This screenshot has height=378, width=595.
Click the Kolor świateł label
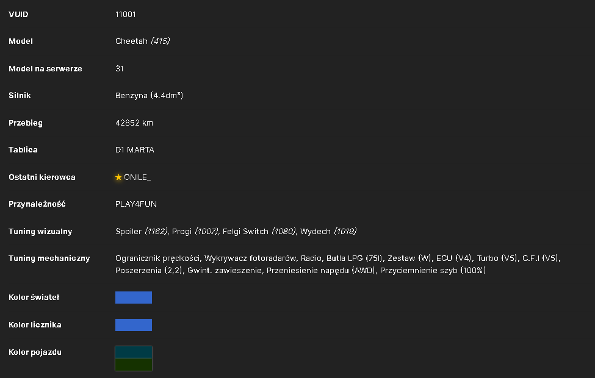pos(34,298)
